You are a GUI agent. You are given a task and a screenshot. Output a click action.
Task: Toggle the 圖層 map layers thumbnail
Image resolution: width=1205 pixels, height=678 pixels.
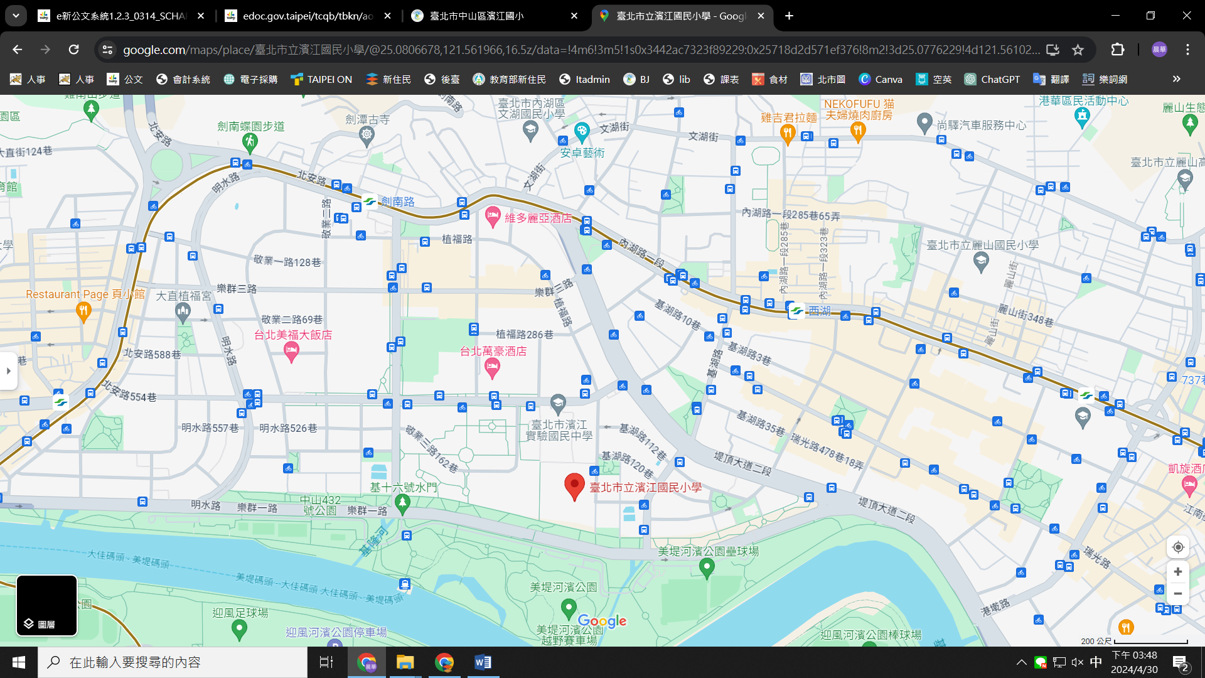(47, 605)
